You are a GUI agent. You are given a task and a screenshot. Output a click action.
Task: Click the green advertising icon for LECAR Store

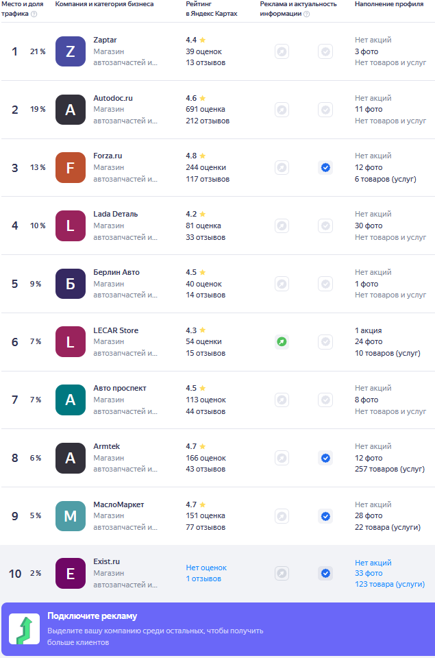coord(282,341)
